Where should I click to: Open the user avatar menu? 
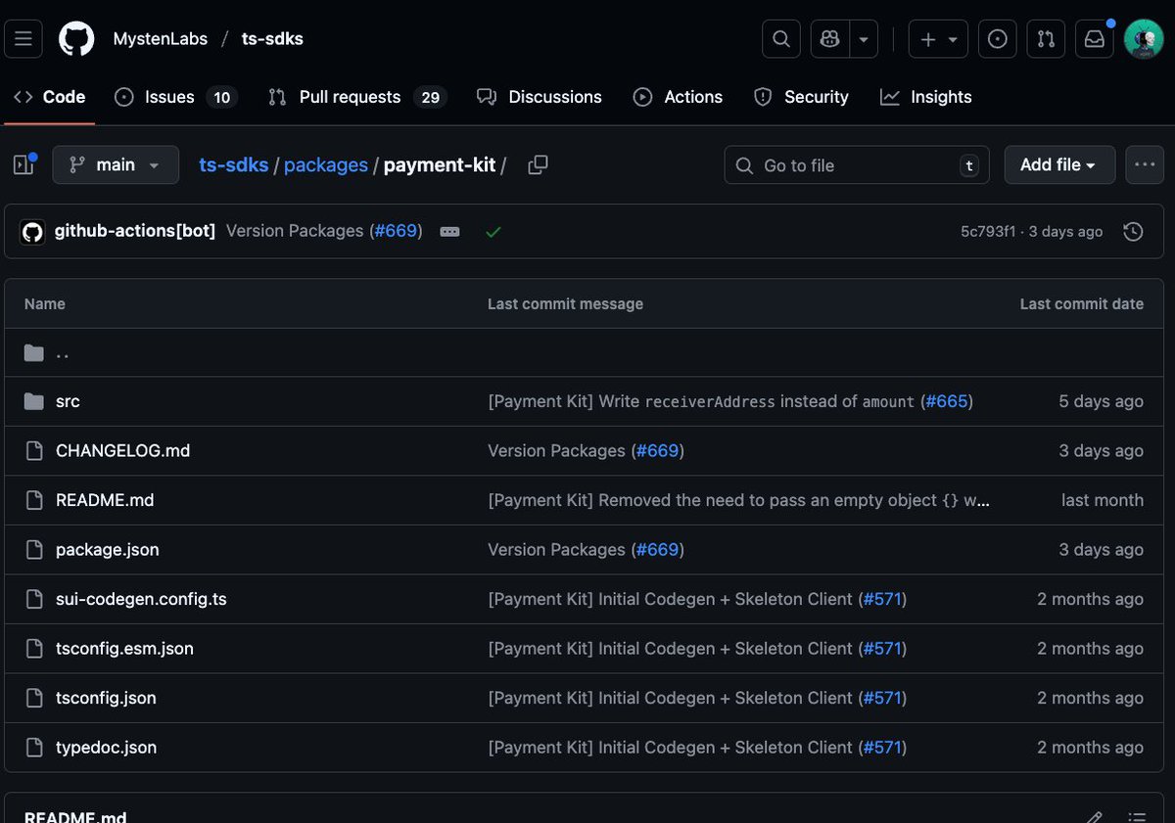(x=1144, y=39)
